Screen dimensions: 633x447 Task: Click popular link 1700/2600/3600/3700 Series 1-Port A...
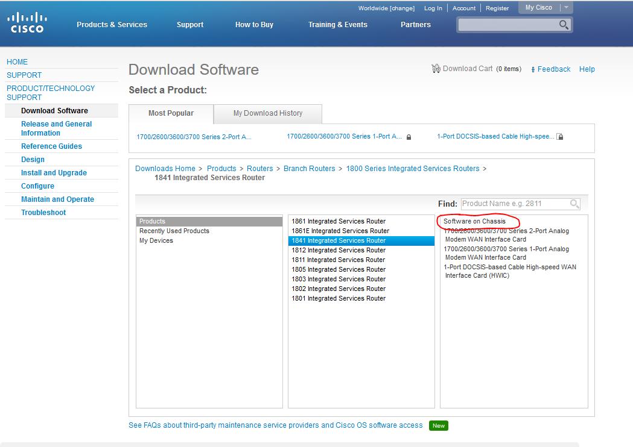(x=344, y=137)
